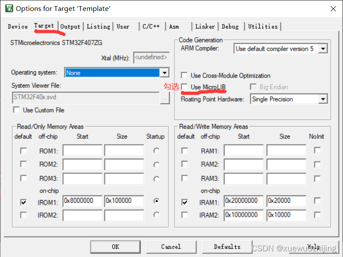343x257 pixels.
Task: Uncheck IRAM1 default checkbox
Action: 185,202
